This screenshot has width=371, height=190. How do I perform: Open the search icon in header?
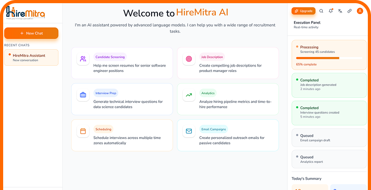321,11
